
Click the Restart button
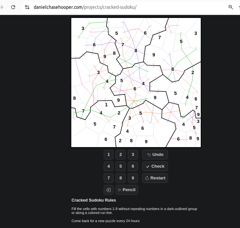pyautogui.click(x=155, y=178)
